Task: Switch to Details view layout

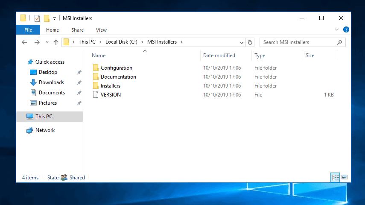Action: tap(335, 178)
